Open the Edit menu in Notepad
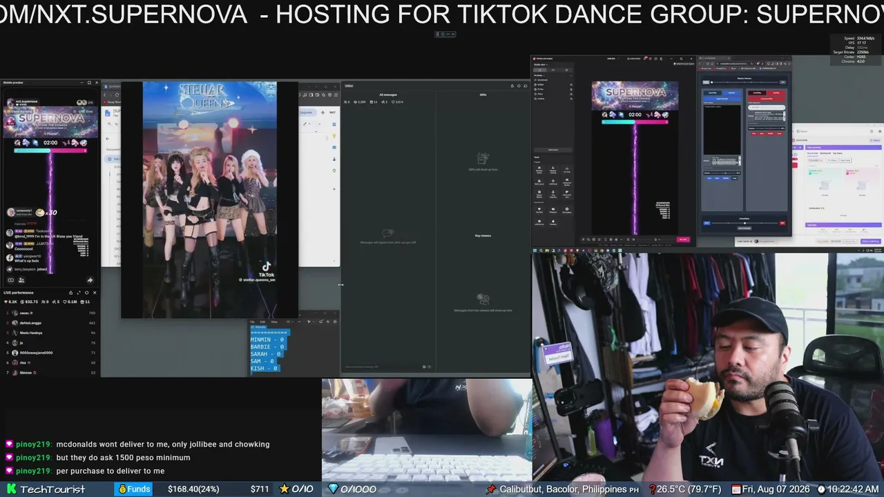The height and width of the screenshot is (497, 884). tap(262, 322)
